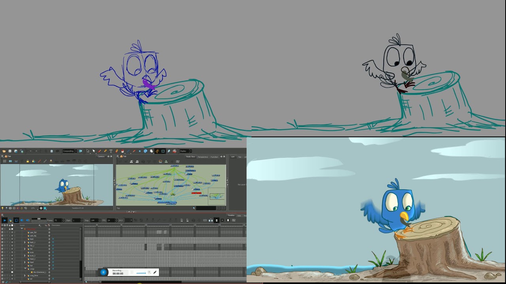Click the yellow lock icon in Camera toolbar

coord(28,161)
